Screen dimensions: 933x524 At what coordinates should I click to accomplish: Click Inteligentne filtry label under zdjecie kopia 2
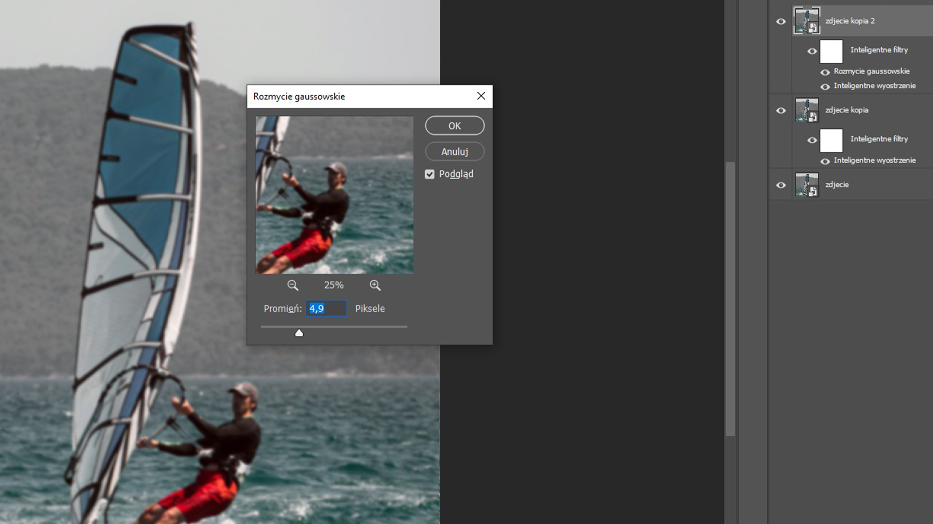pos(879,50)
